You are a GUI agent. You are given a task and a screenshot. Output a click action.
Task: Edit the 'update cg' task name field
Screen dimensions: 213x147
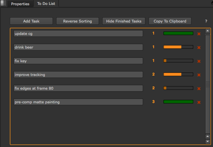78,34
